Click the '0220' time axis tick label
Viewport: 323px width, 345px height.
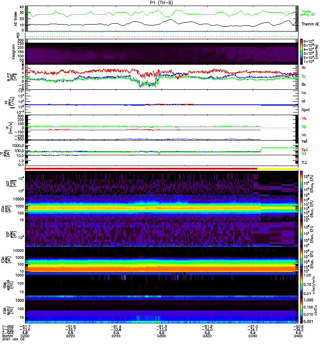(70, 336)
